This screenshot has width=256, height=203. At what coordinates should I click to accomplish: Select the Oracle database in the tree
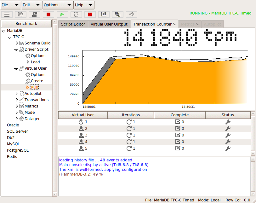[13, 125]
